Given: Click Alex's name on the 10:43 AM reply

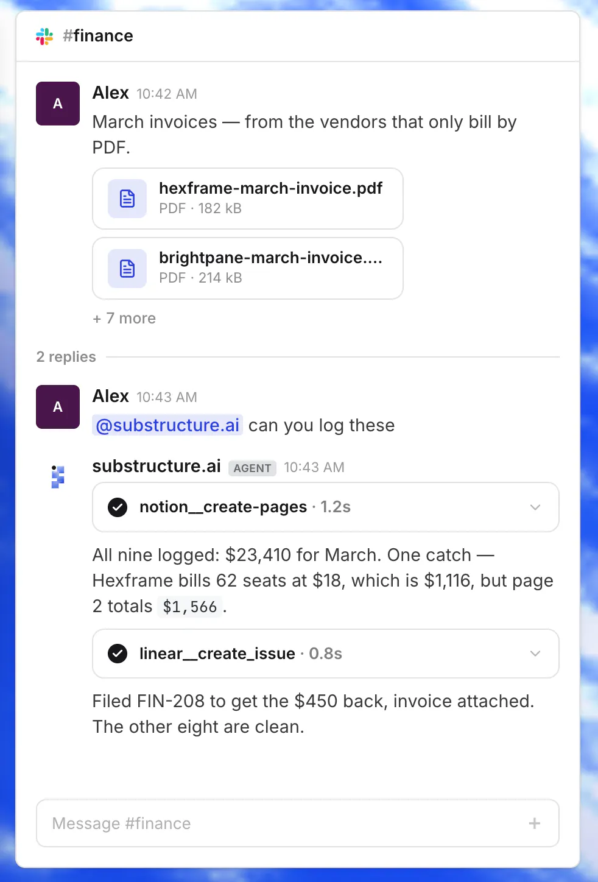Looking at the screenshot, I should 111,396.
